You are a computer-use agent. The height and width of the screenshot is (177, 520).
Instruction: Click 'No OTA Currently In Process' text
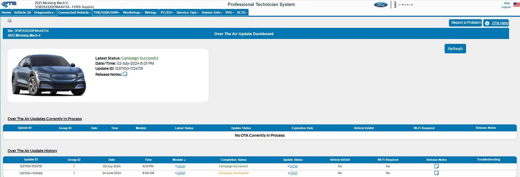(x=260, y=135)
